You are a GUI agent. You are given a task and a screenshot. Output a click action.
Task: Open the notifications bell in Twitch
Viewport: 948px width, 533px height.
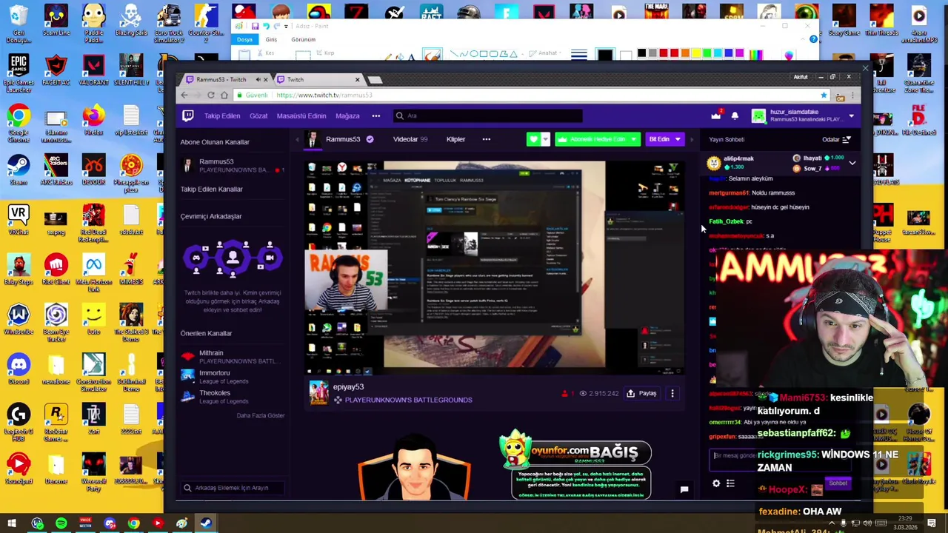(x=735, y=116)
